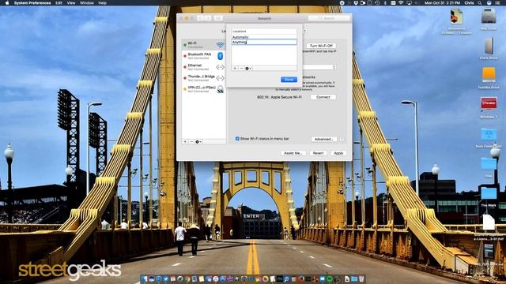Apply network changes
This screenshot has height=284, width=506.
(x=338, y=153)
